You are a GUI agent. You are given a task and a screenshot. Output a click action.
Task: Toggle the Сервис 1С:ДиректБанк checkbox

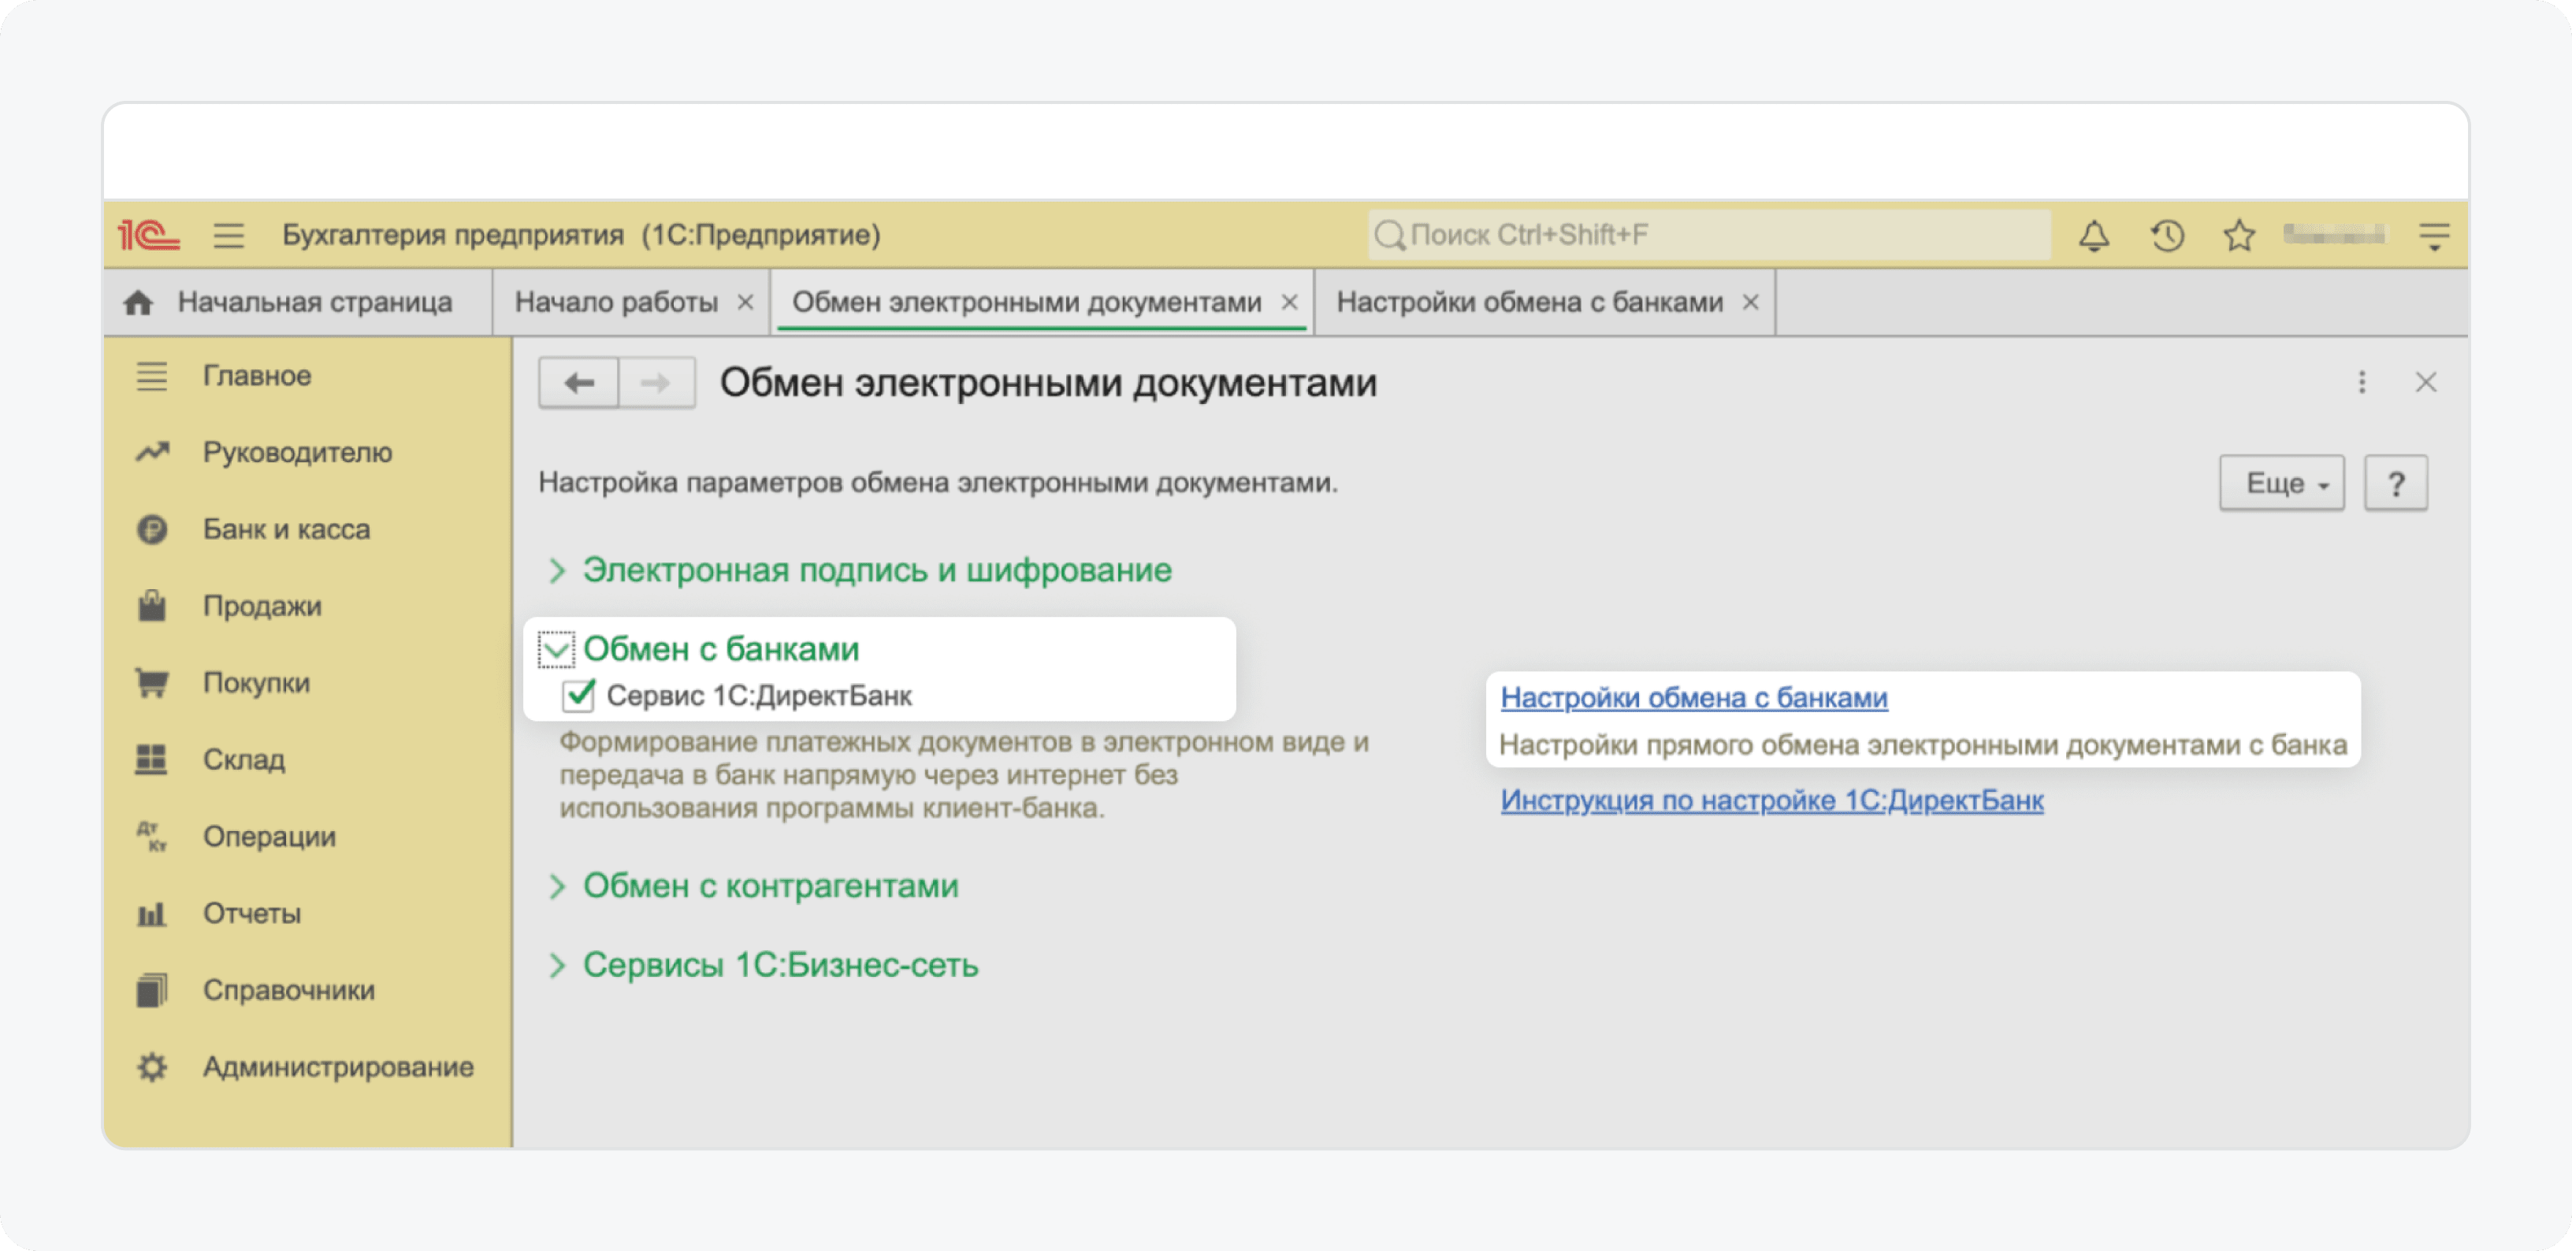tap(578, 696)
